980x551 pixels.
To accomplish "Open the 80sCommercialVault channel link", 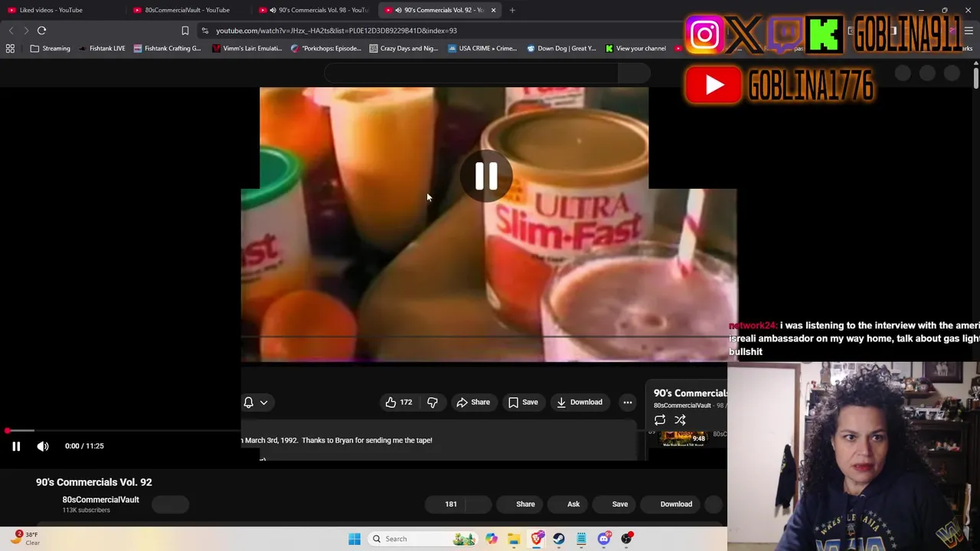I will pyautogui.click(x=100, y=500).
